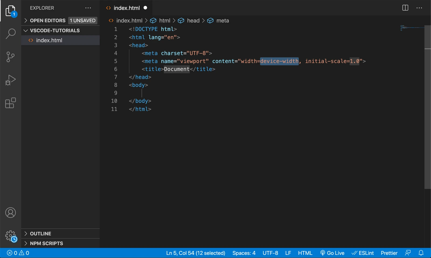This screenshot has width=431, height=258.
Task: Expand the NPM Scripts section
Action: (46, 243)
